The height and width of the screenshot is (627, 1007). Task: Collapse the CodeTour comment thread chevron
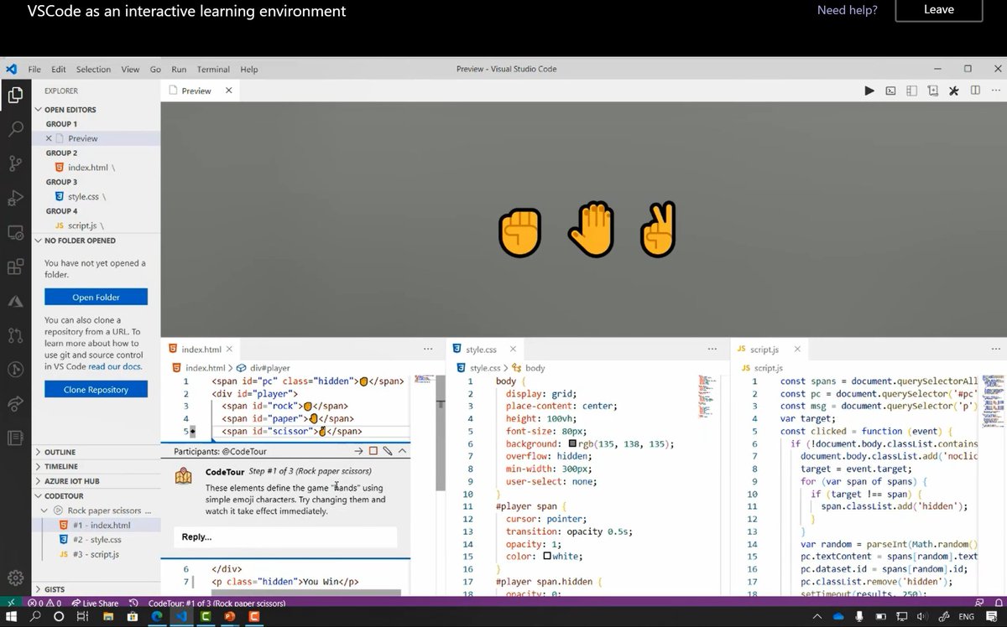click(401, 451)
